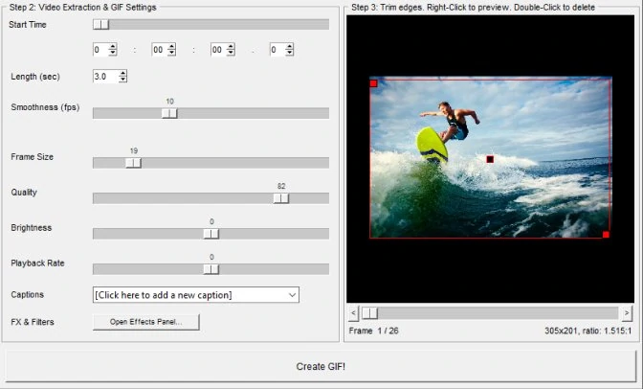The image size is (643, 389).
Task: Decrease the start time minutes value
Action: point(172,53)
